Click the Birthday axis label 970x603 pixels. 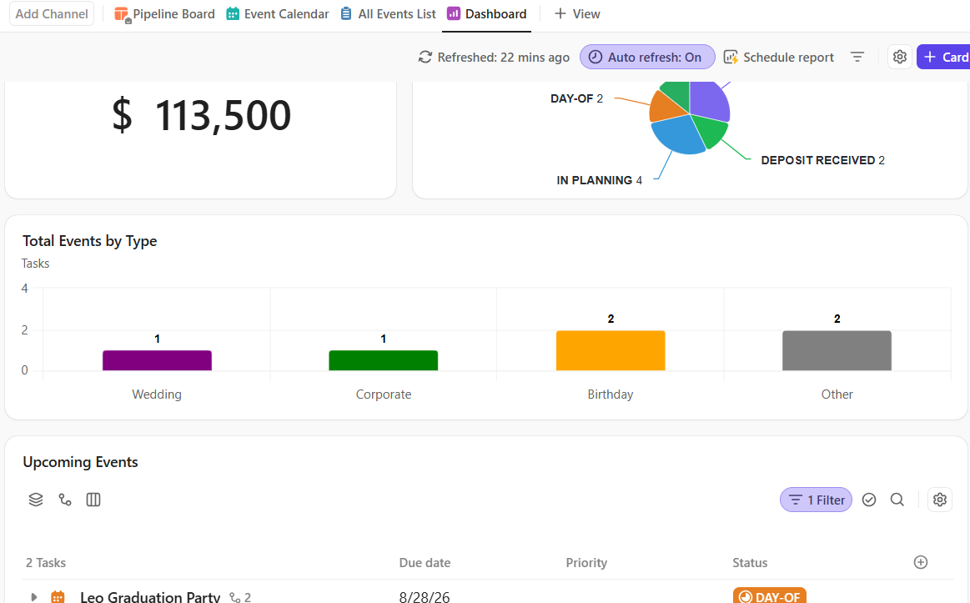click(x=611, y=394)
